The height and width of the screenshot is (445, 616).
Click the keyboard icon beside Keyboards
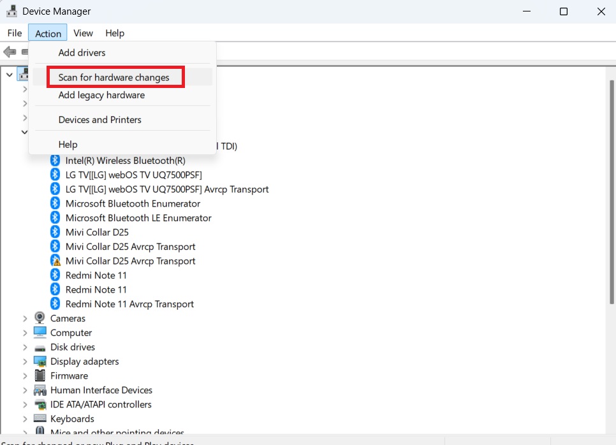point(40,418)
